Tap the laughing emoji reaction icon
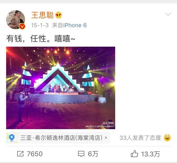The width and height of the screenshot is (177, 163). pyautogui.click(x=167, y=138)
